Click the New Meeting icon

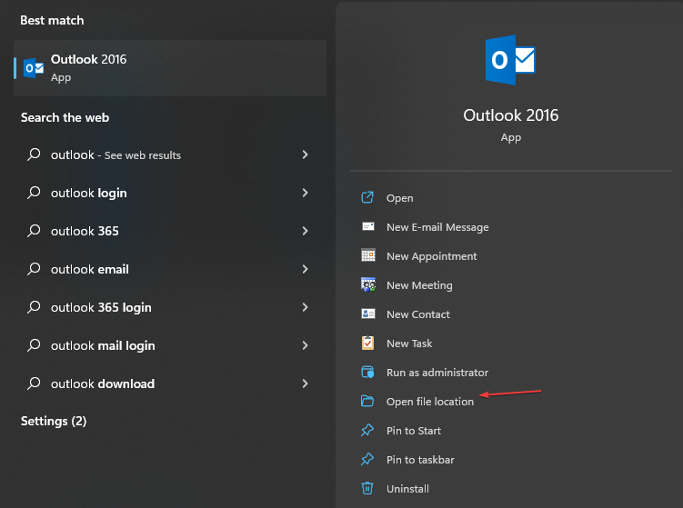coord(368,284)
